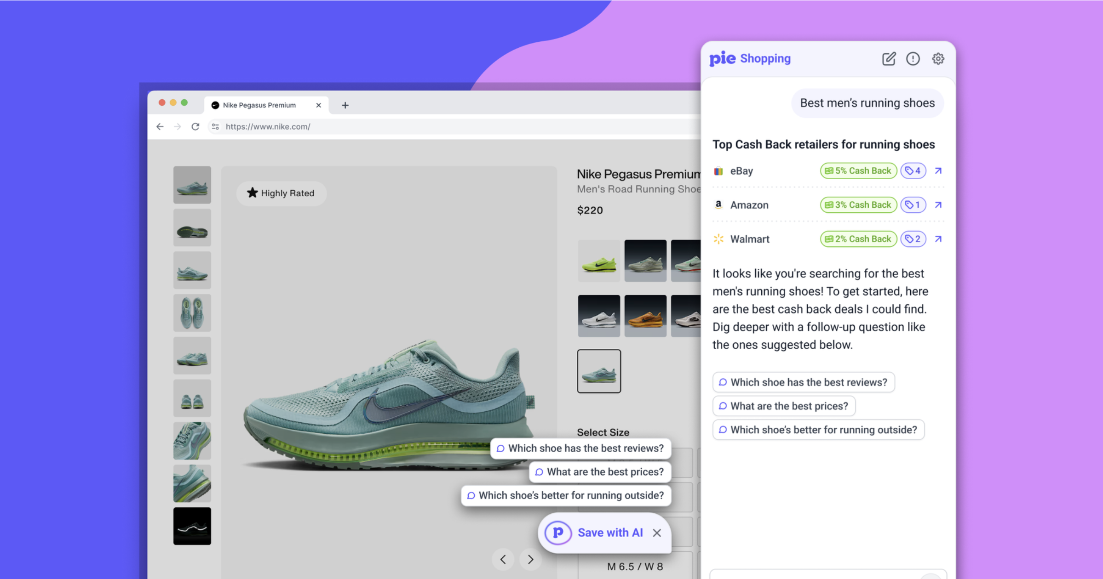This screenshot has height=579, width=1103.
Task: Open a new browser tab
Action: tap(345, 105)
